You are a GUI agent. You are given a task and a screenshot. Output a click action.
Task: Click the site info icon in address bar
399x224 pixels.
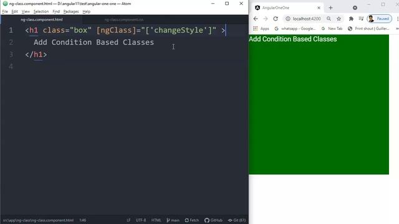288,19
